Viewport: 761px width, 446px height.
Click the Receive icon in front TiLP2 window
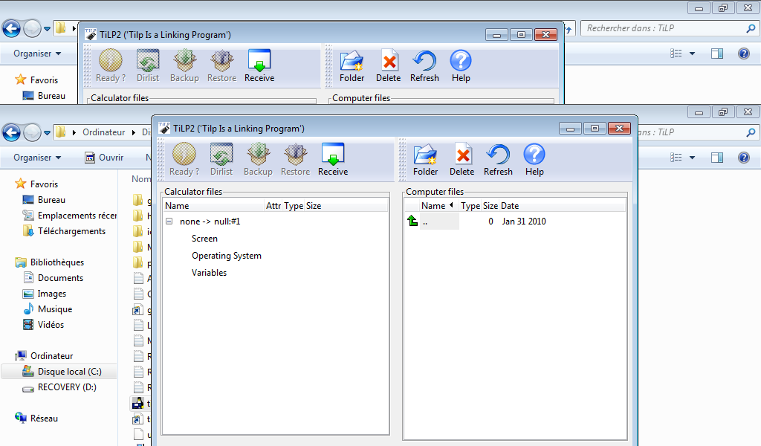click(333, 160)
